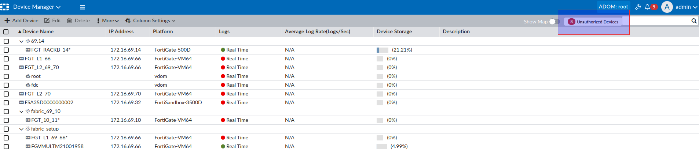The height and width of the screenshot is (158, 699).
Task: Click the Delete trash icon
Action: (69, 20)
